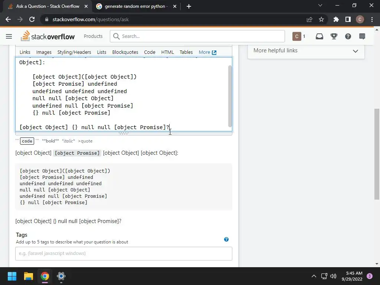
Task: Reload the current page
Action: tap(32, 19)
